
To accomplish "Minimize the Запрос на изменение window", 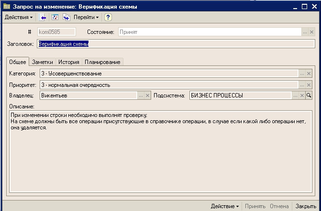I will (x=295, y=7).
